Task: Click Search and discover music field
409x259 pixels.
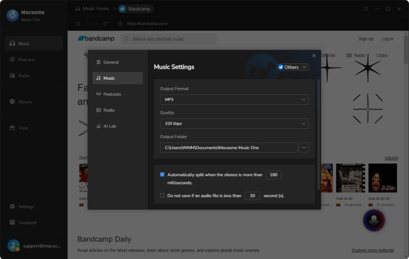Action: pyautogui.click(x=169, y=39)
